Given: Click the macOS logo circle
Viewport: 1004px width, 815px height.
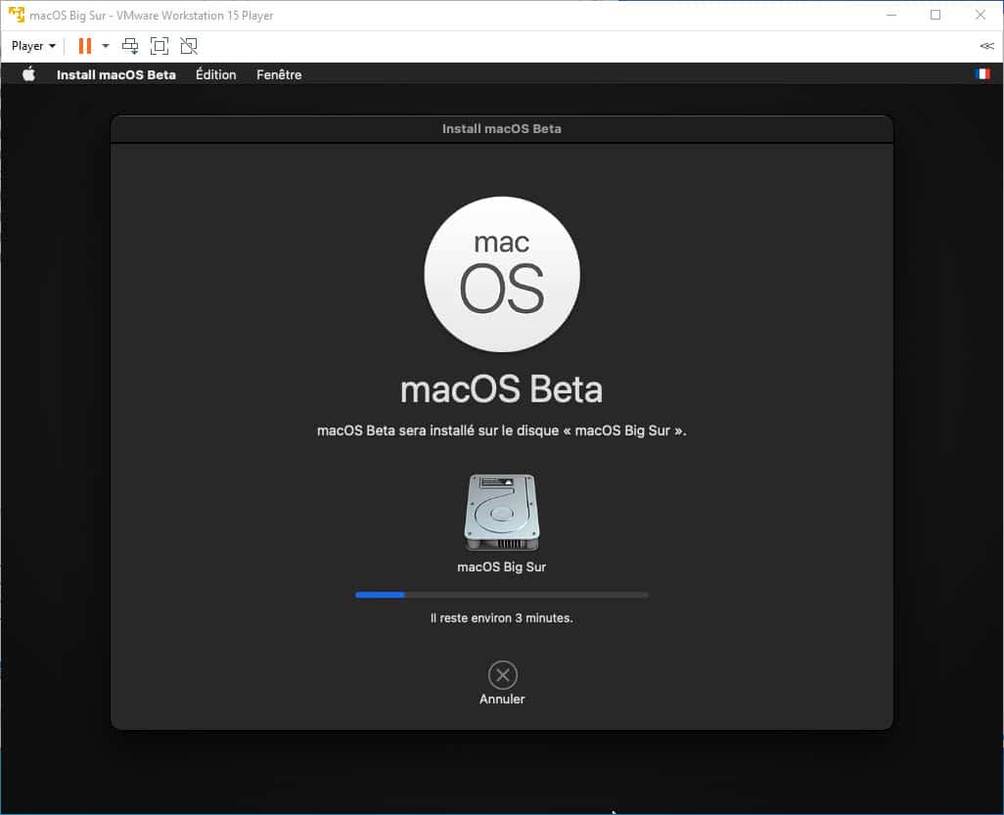Looking at the screenshot, I should click(502, 274).
